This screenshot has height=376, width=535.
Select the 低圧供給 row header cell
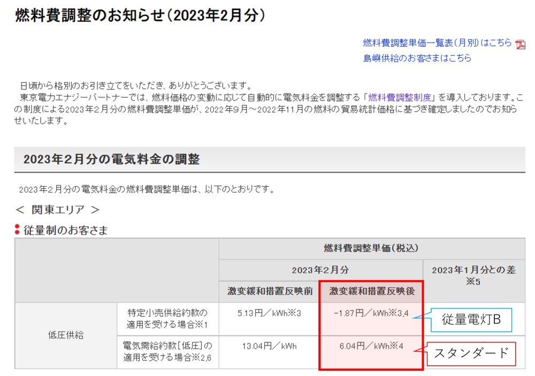pyautogui.click(x=65, y=335)
